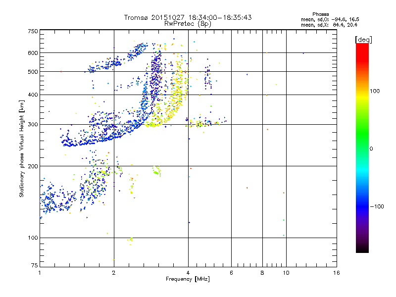Click the blue echo column between 4 and 6 MHz
The height and width of the screenshot is (297, 396).
[x=208, y=77]
